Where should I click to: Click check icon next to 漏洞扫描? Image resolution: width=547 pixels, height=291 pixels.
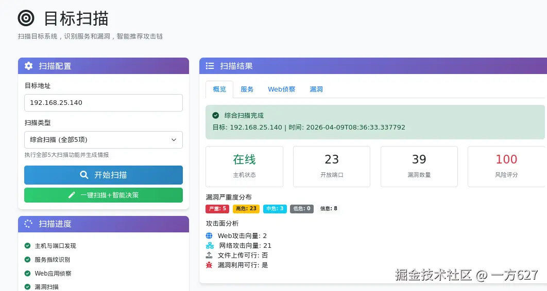pos(28,287)
